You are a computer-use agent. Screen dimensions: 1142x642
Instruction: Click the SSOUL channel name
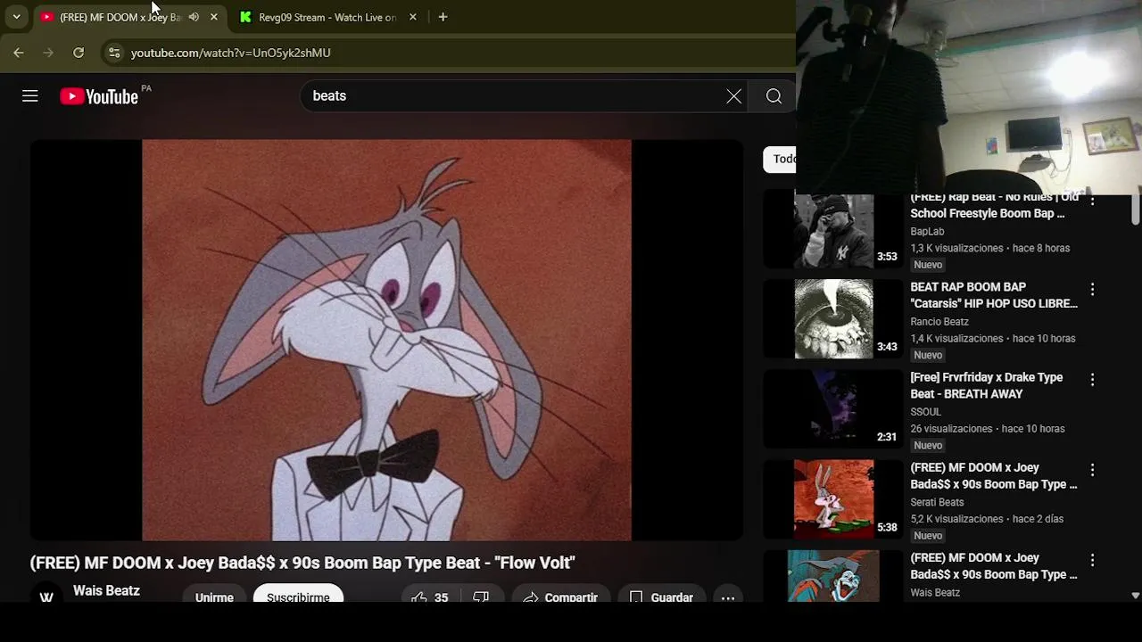pos(926,412)
